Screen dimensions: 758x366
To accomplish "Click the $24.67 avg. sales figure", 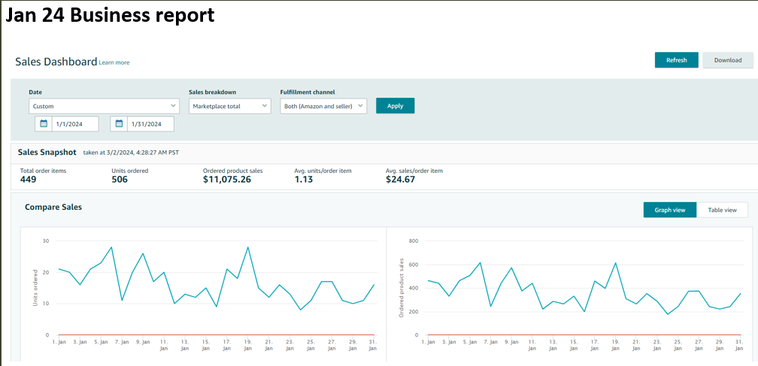I will click(400, 180).
